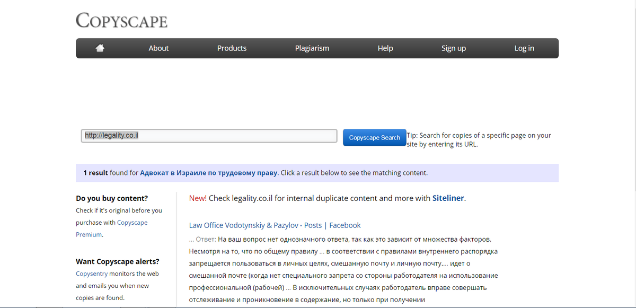Go to the Log in page
This screenshot has width=636, height=308.
[524, 48]
